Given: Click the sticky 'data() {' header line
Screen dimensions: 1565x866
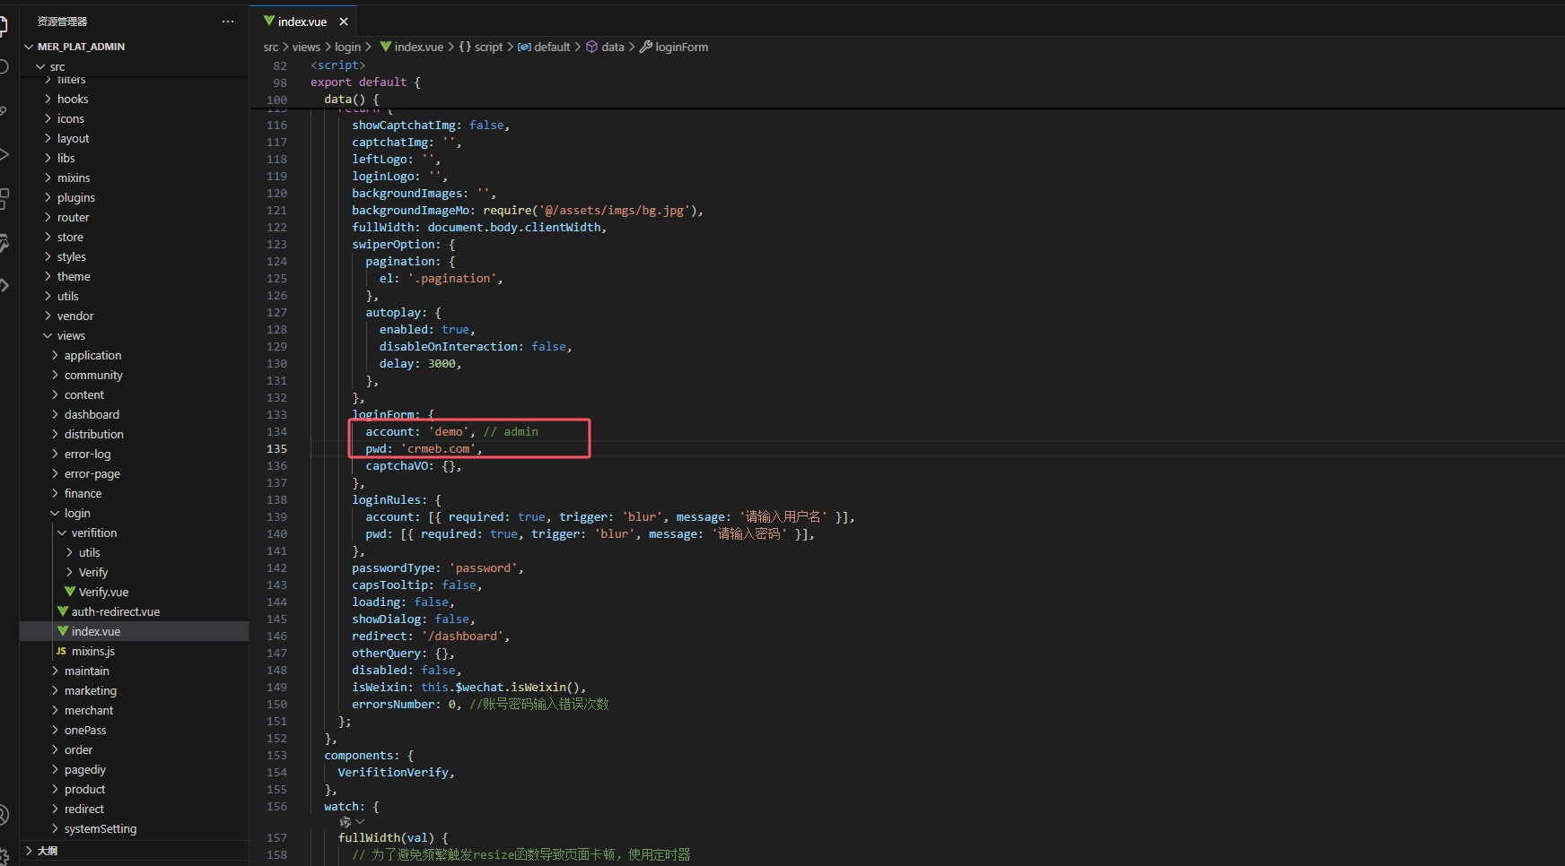Looking at the screenshot, I should point(352,99).
